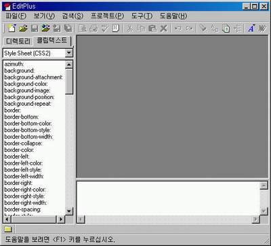Click the Cut scissors icon

point(130,28)
